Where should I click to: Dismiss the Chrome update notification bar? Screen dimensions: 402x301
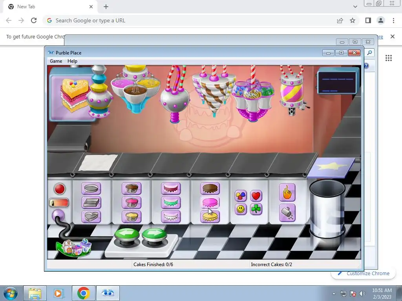pyautogui.click(x=393, y=36)
